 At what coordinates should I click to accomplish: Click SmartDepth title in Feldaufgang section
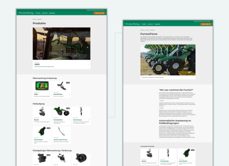(x=39, y=140)
